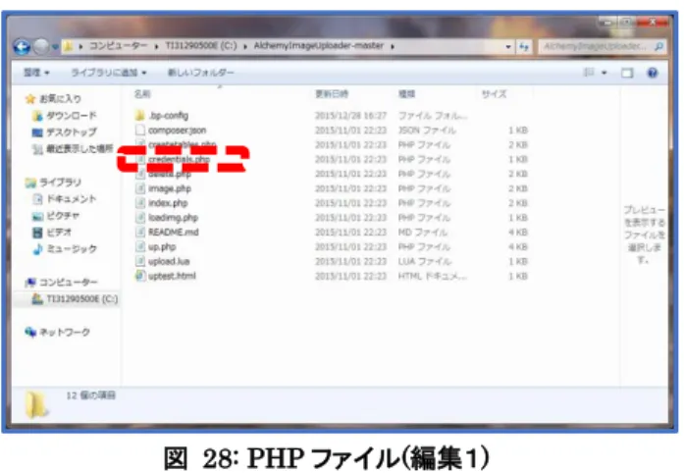Sort by the サイズ column header
Screen dimensions: 684x473
point(494,94)
